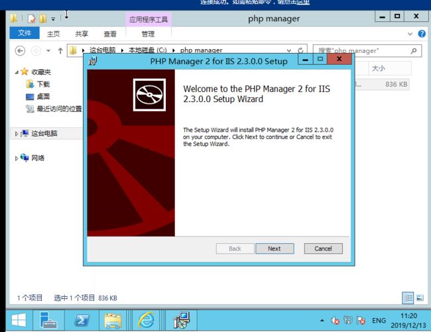The width and height of the screenshot is (431, 332).
Task: Open 桌面 in favorites
Action: [43, 96]
